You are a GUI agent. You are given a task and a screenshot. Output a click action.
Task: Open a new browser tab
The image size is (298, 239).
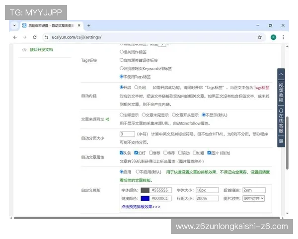click(x=89, y=25)
